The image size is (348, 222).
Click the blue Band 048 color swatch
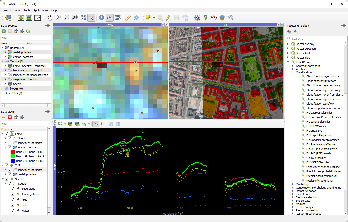coord(13,161)
